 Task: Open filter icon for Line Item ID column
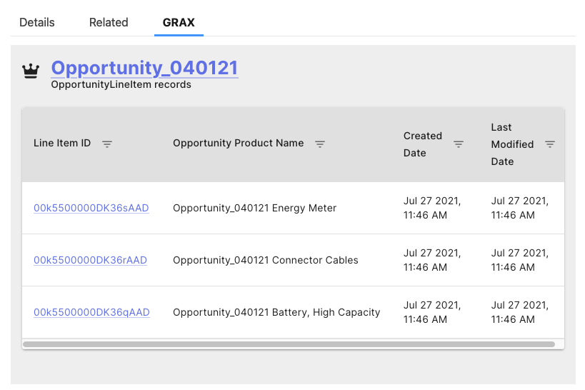[107, 144]
